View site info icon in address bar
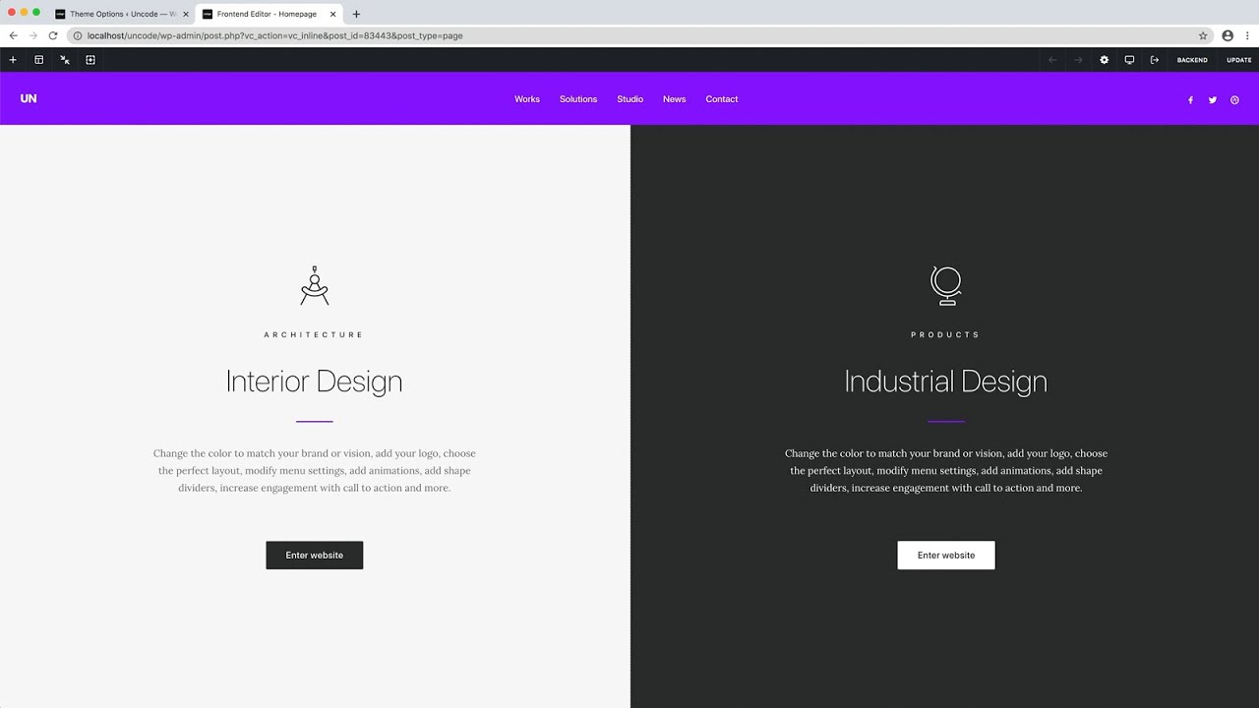This screenshot has width=1259, height=708. (x=78, y=35)
